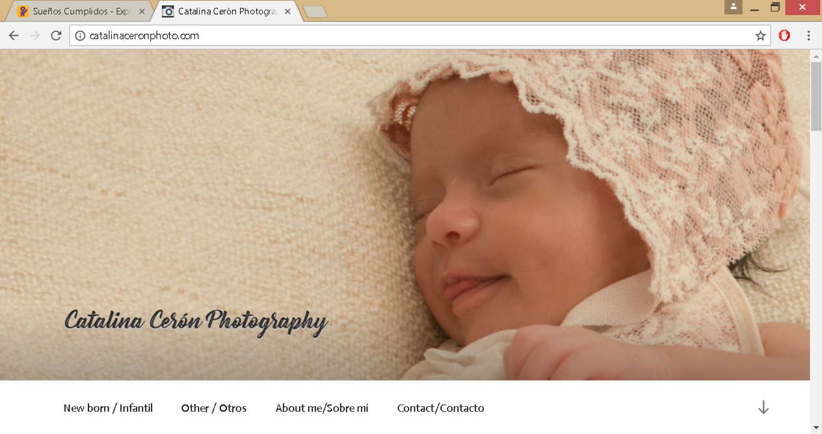The height and width of the screenshot is (434, 822).
Task: Reload the current page
Action: click(x=57, y=36)
